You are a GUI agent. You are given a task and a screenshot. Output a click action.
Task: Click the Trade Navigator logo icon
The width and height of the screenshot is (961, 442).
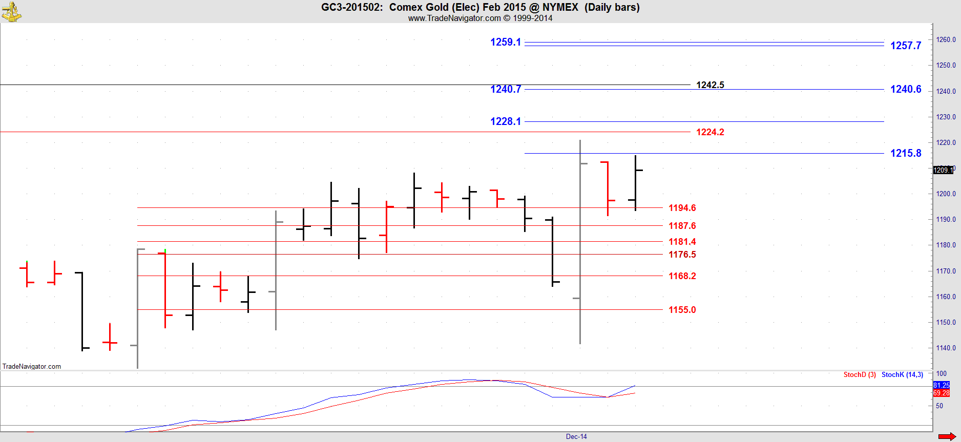(x=11, y=12)
